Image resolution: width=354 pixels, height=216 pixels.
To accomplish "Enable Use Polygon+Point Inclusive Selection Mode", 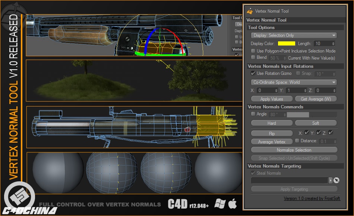I will pos(252,51).
